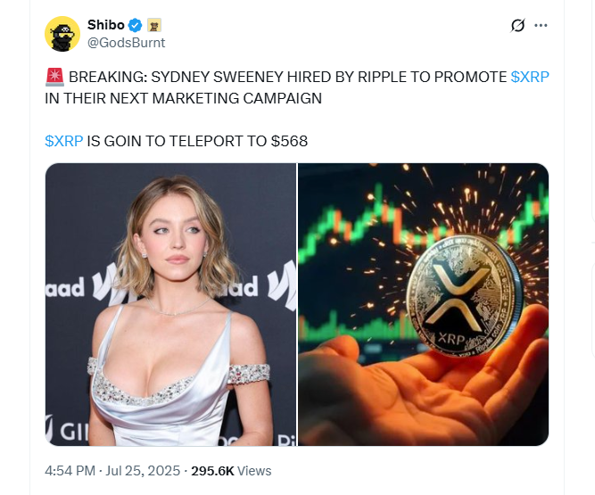Screen dimensions: 595x495
Task: Click Shibo's profile avatar
Action: click(x=62, y=34)
